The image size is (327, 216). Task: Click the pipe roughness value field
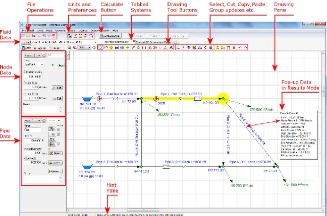32,163
